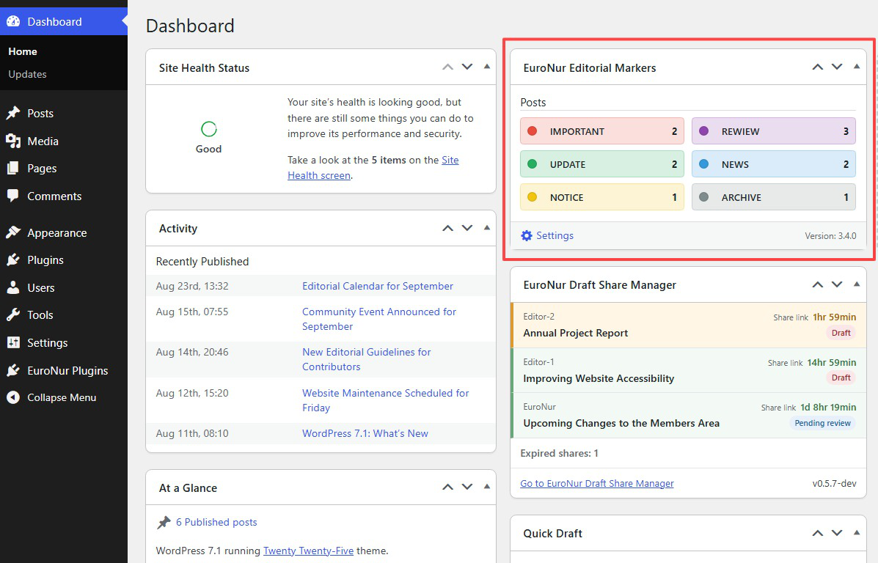Click the gear icon in Editorial Markers

[527, 235]
